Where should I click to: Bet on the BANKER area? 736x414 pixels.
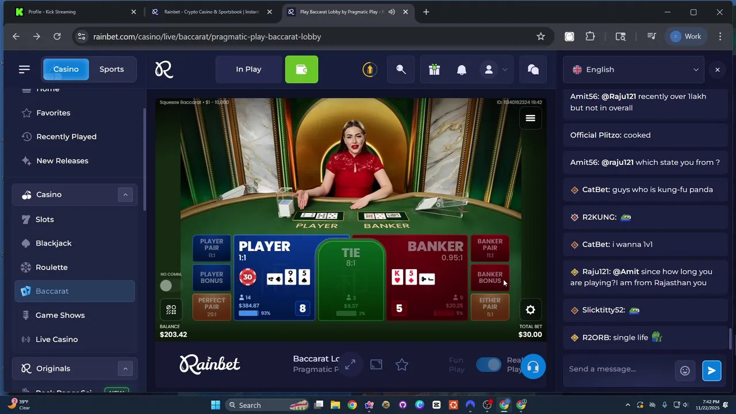coord(427,278)
